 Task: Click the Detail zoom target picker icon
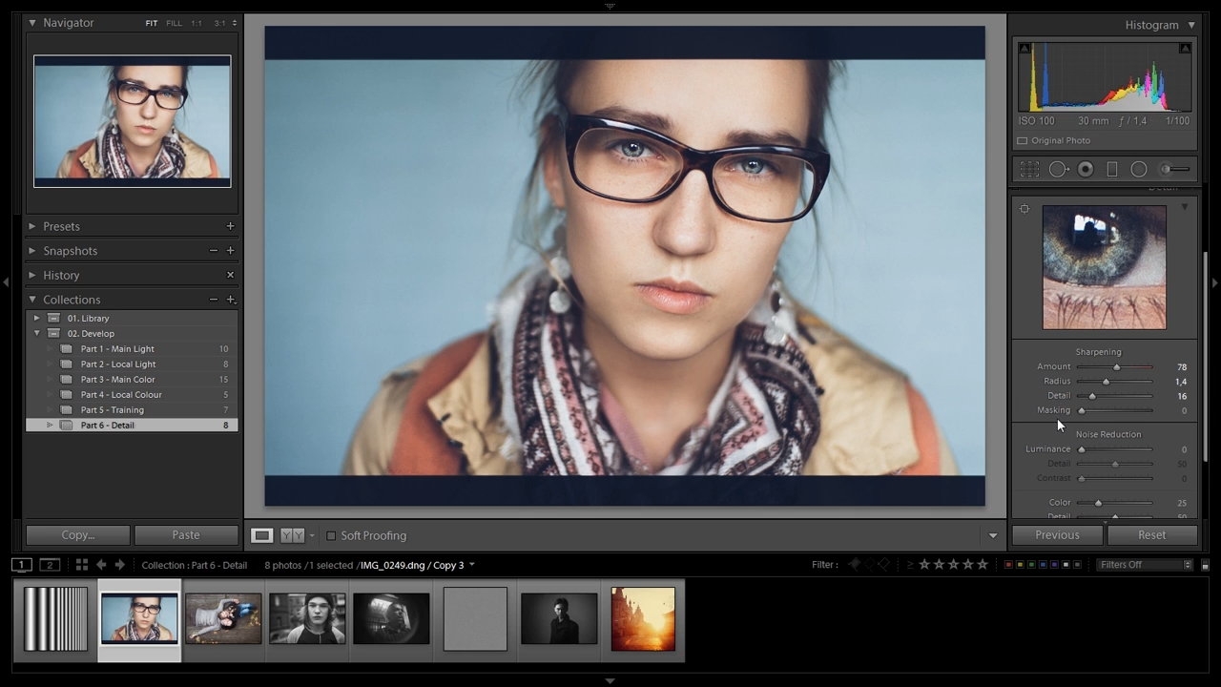click(x=1024, y=209)
